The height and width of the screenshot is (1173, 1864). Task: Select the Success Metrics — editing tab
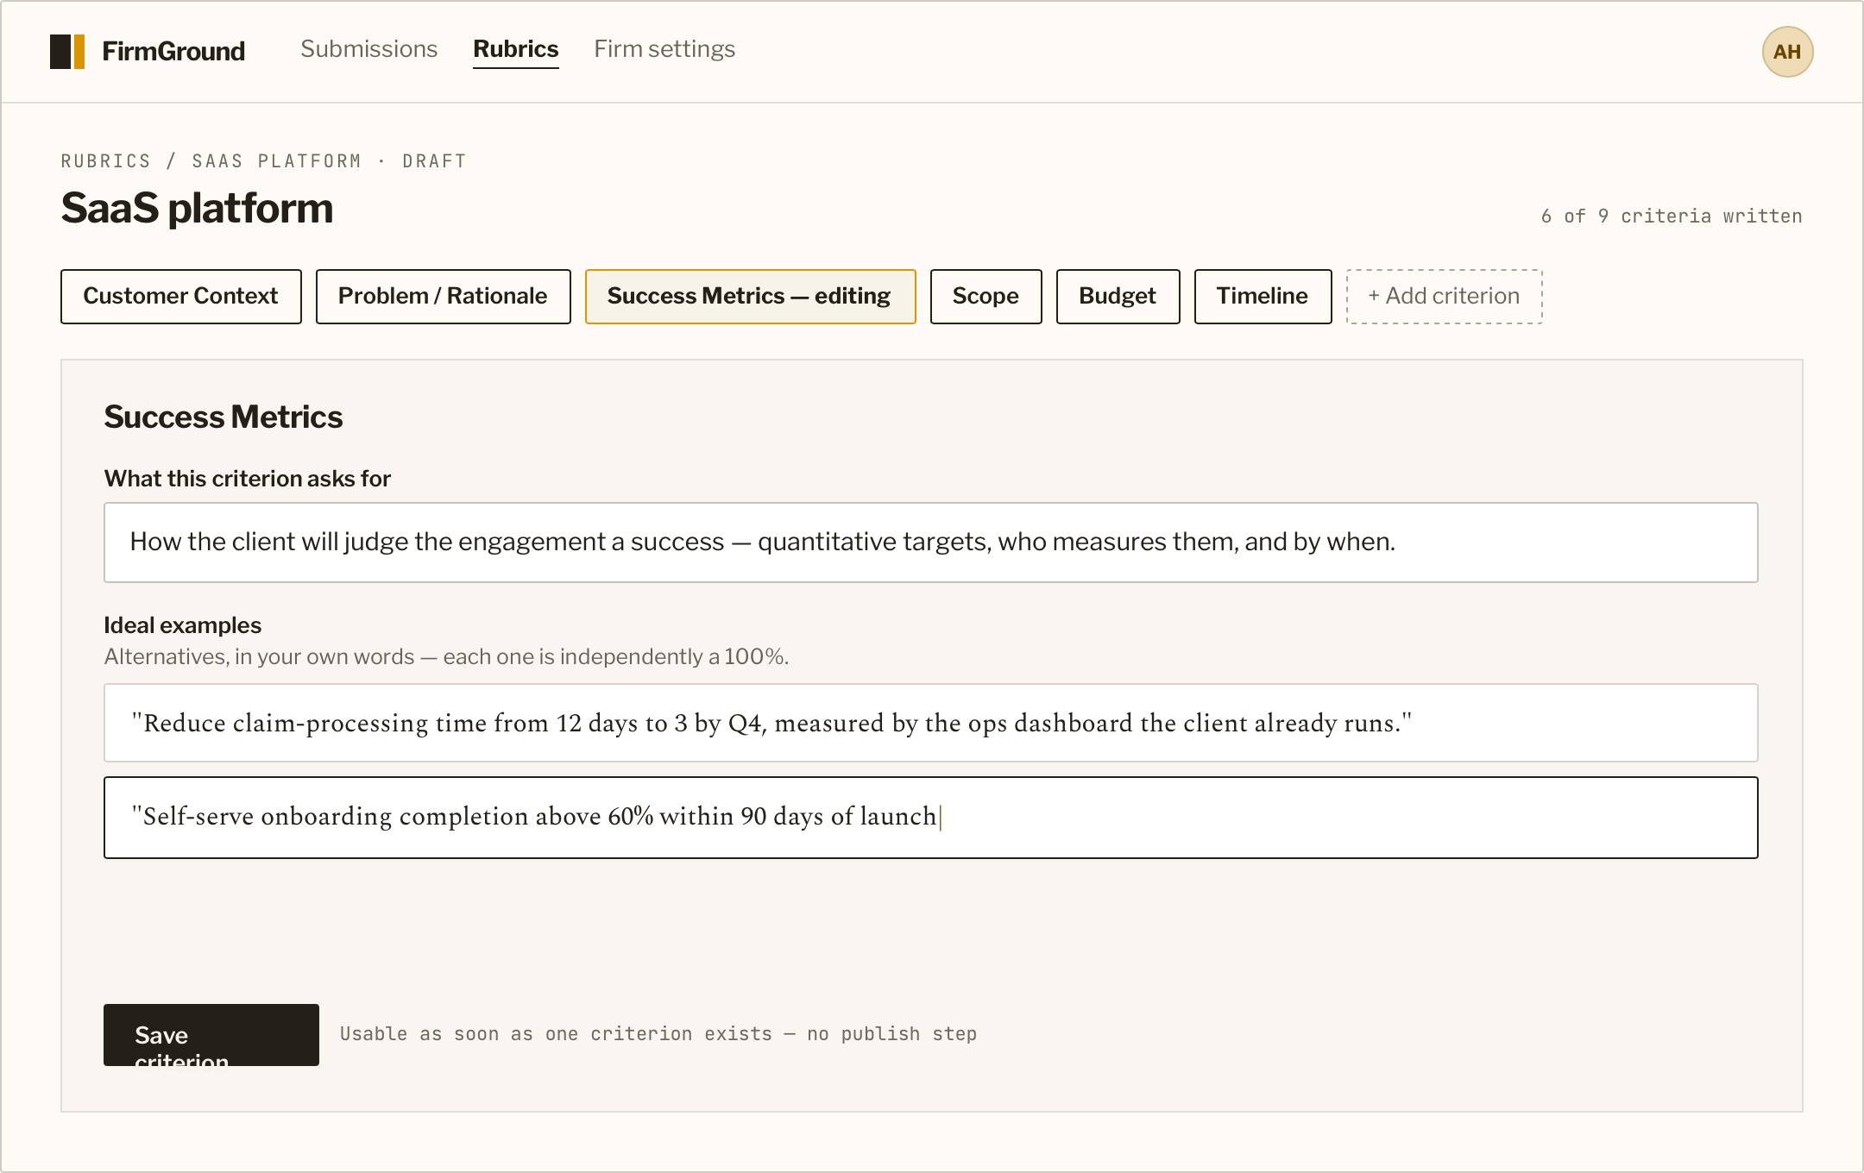pyautogui.click(x=751, y=297)
